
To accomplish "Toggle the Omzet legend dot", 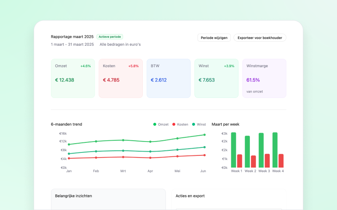I will [x=155, y=124].
